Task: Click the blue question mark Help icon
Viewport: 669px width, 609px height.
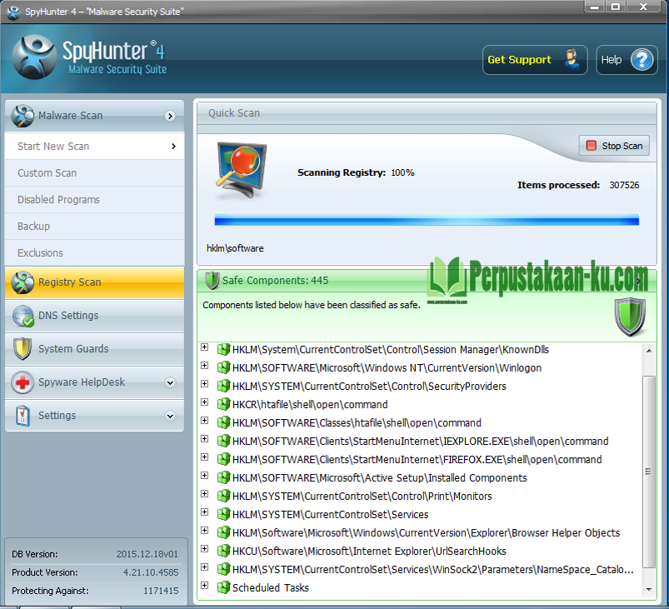Action: [642, 60]
